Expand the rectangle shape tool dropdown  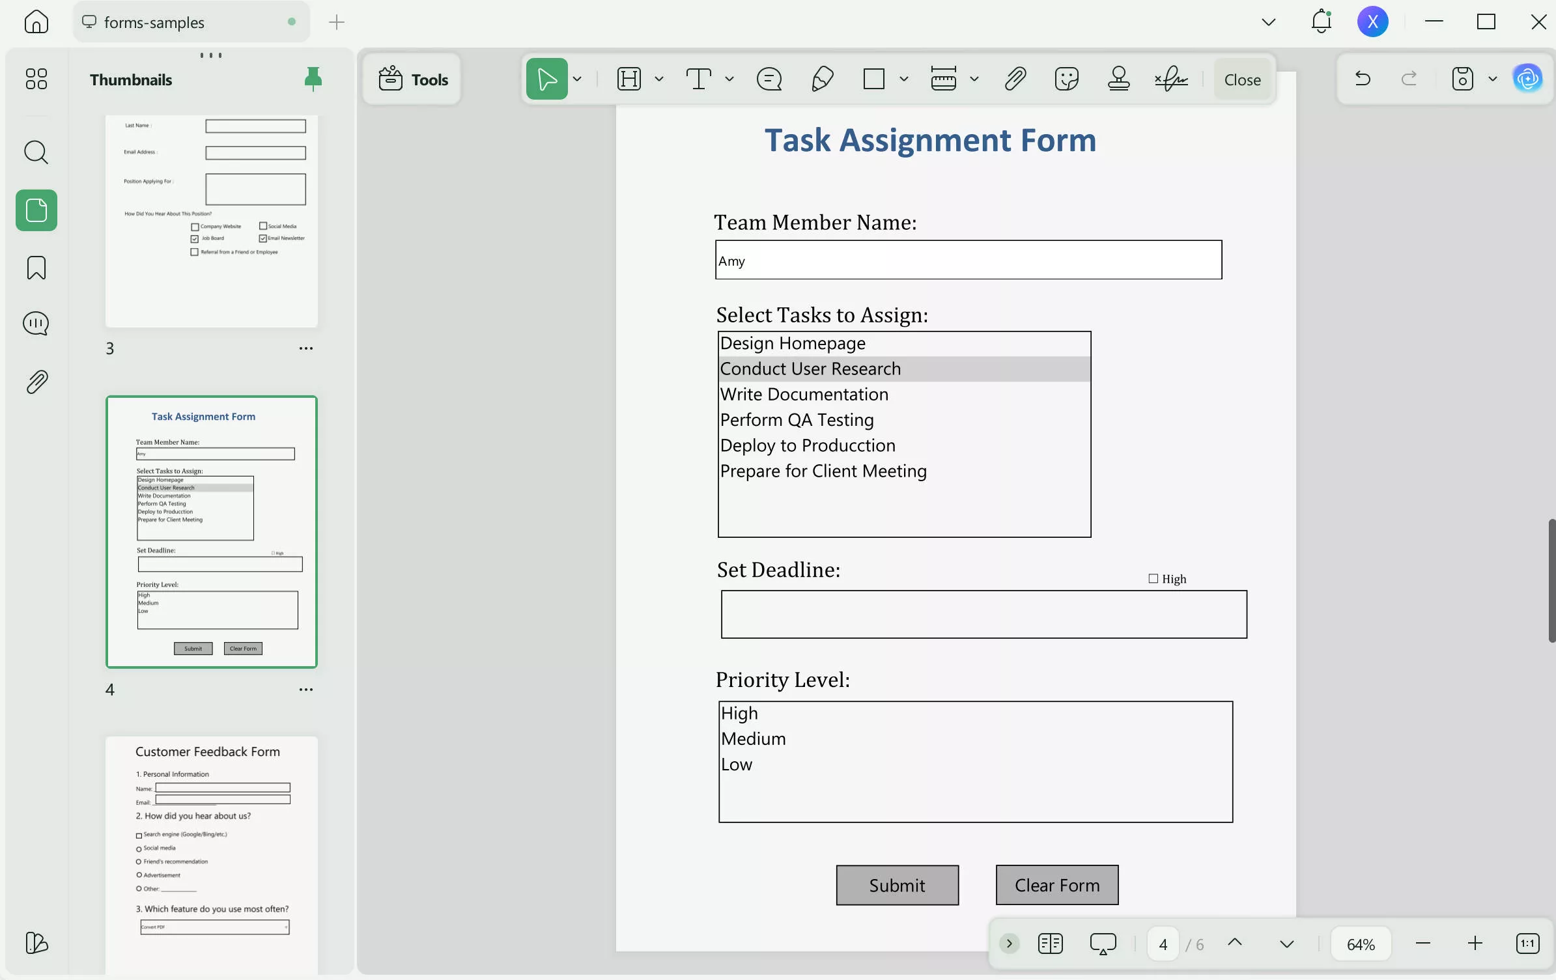click(x=904, y=79)
